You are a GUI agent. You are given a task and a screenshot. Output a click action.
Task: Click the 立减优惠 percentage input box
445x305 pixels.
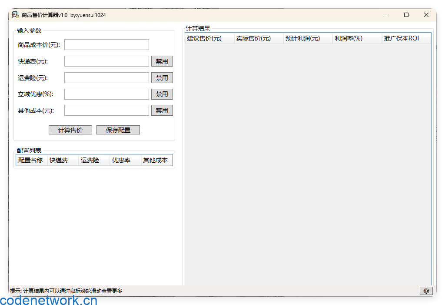(x=106, y=94)
